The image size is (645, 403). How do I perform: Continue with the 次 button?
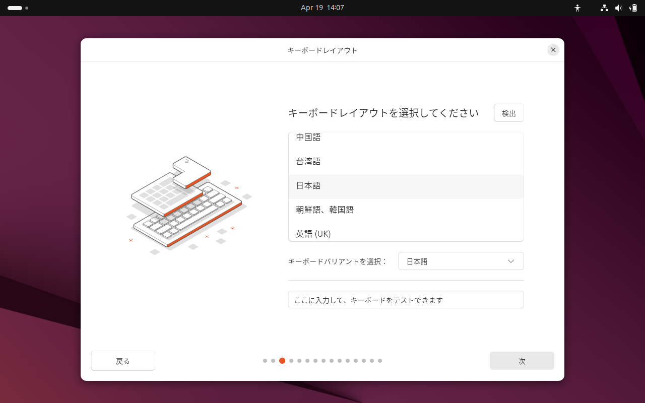tap(522, 361)
